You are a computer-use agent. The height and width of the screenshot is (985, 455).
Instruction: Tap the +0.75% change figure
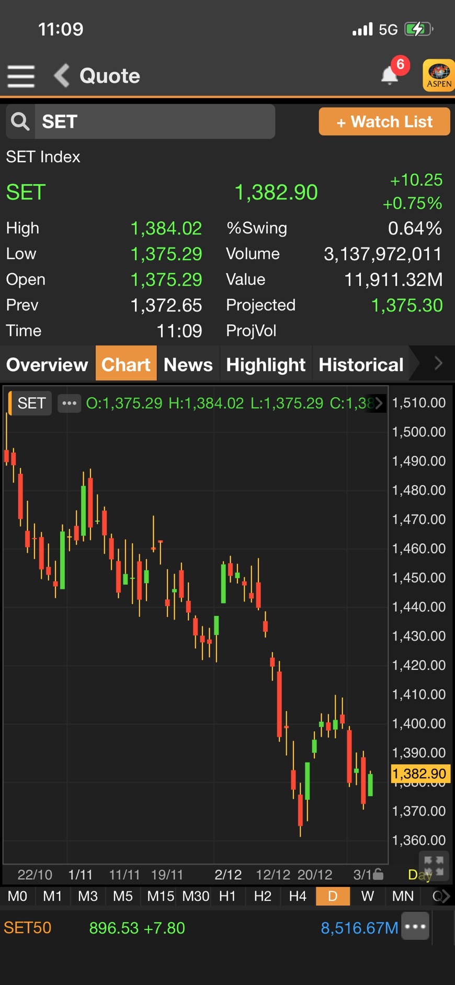click(x=413, y=203)
